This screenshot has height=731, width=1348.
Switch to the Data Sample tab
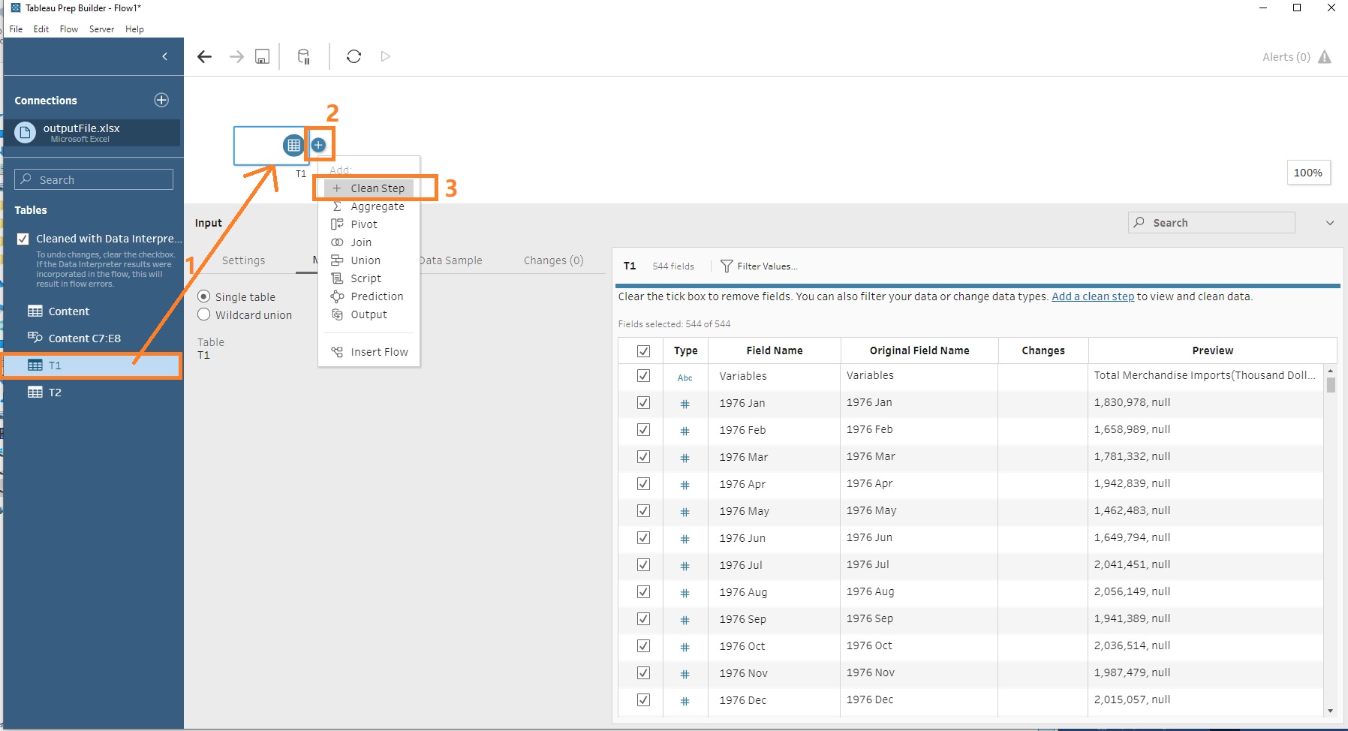[x=450, y=260]
